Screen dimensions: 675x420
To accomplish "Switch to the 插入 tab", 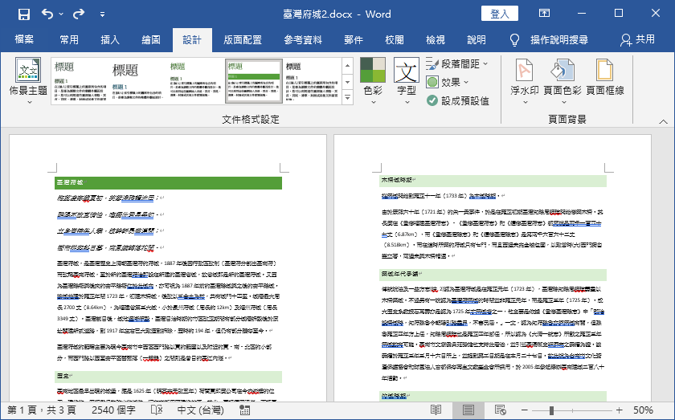I will point(110,39).
